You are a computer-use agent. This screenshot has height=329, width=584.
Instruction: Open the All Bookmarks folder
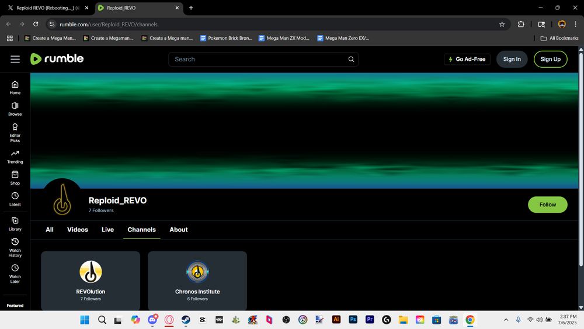pyautogui.click(x=559, y=38)
